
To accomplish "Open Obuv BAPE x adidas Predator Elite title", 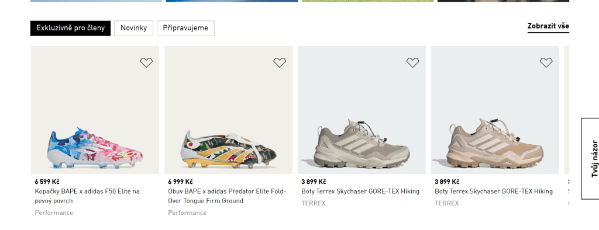I will [227, 196].
